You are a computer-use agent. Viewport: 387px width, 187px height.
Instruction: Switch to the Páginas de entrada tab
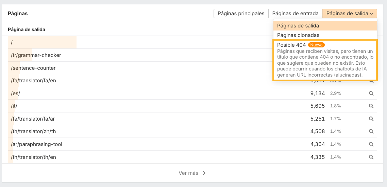[295, 14]
